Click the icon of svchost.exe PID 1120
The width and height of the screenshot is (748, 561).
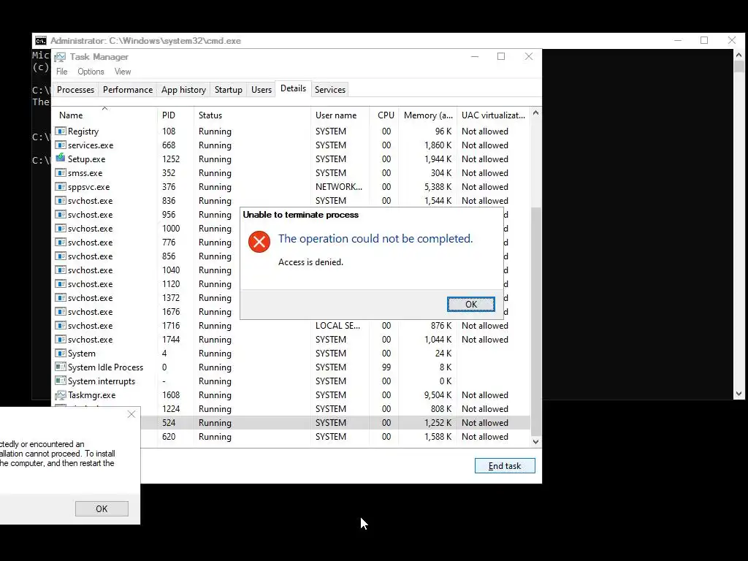[x=60, y=283]
